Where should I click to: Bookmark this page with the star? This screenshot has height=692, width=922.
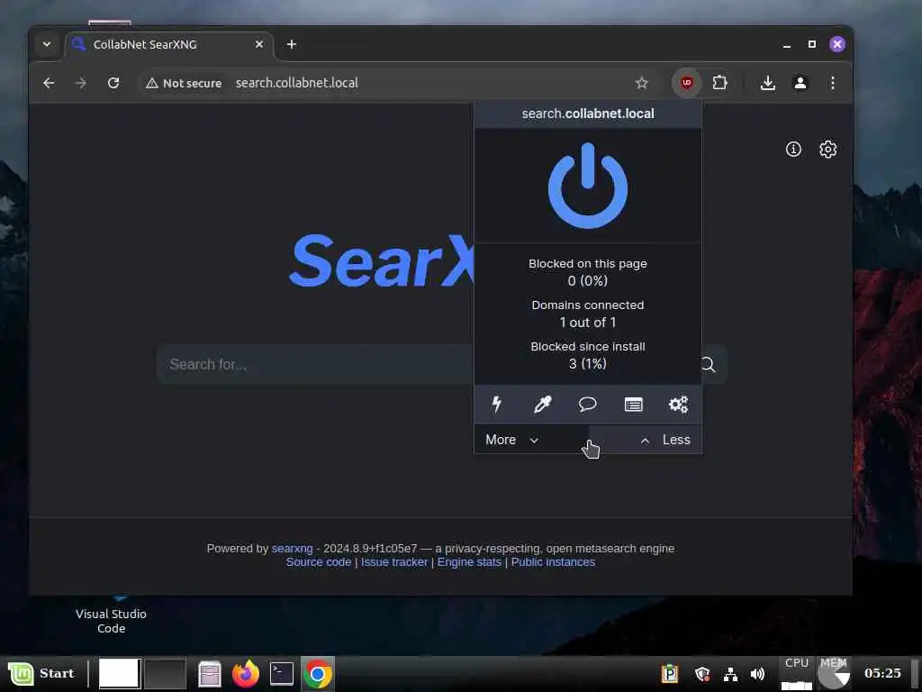641,83
